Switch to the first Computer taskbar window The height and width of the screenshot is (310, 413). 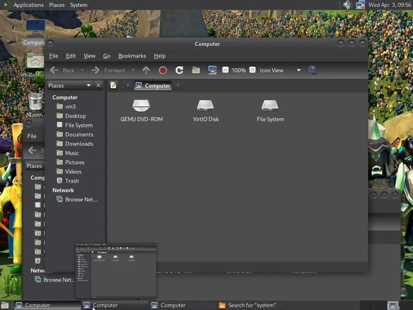[x=47, y=305]
